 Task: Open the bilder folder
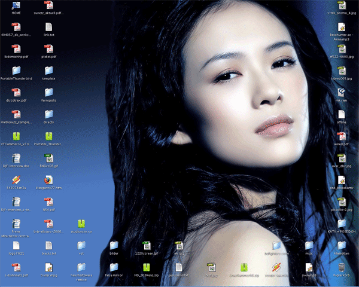(x=114, y=245)
